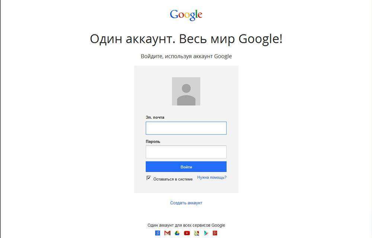Click the blue 'Войти' sign-in button
This screenshot has width=372, height=238.
(186, 167)
